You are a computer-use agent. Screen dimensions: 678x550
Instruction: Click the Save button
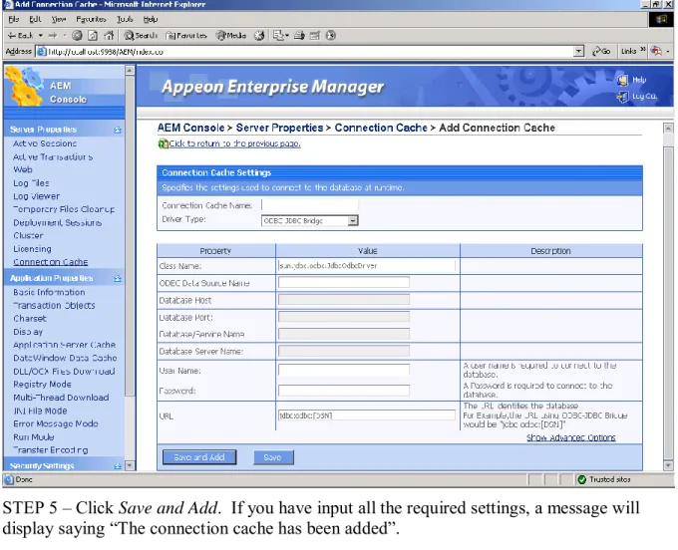pyautogui.click(x=273, y=457)
